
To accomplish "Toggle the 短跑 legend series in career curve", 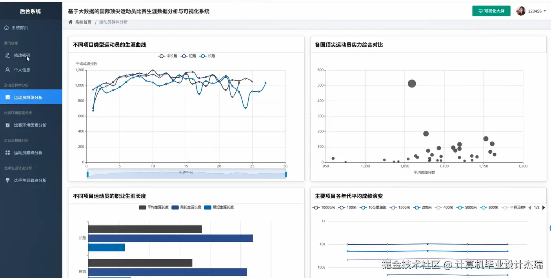I will pyautogui.click(x=189, y=56).
